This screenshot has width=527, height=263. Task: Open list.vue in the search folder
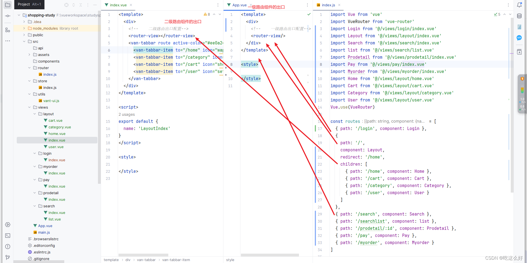(55, 219)
